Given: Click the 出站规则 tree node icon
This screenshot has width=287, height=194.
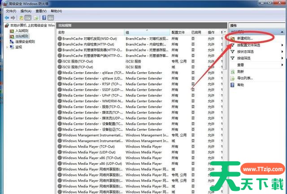Looking at the screenshot, I should 12,36.
